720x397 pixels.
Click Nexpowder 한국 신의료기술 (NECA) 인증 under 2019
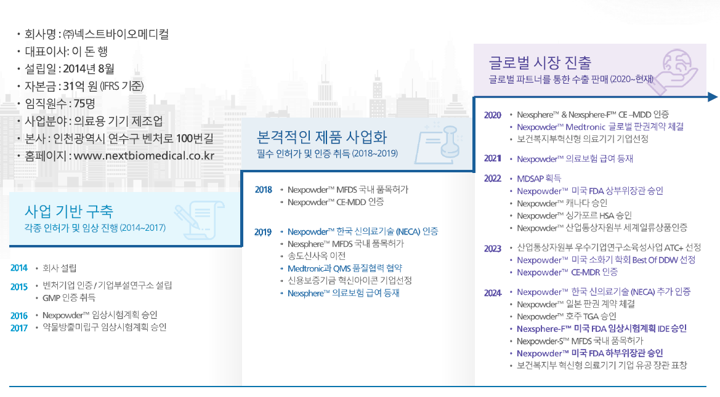[x=363, y=231]
